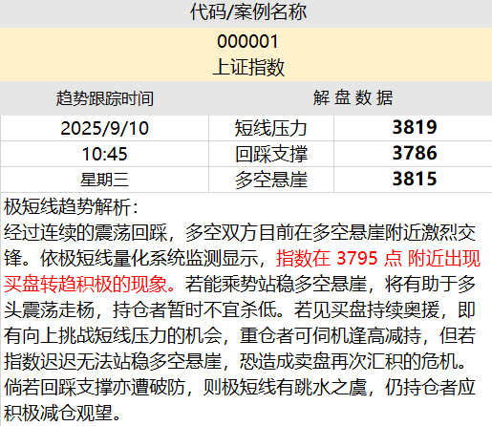Click the time cell 10:45
The image size is (492, 426).
coord(105,154)
